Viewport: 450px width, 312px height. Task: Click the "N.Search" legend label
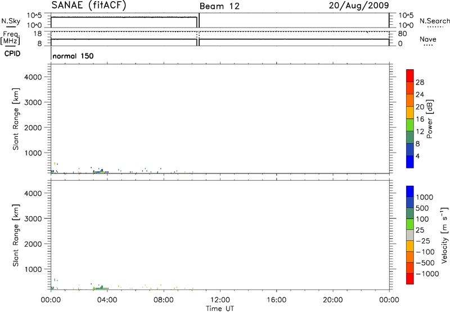point(434,21)
